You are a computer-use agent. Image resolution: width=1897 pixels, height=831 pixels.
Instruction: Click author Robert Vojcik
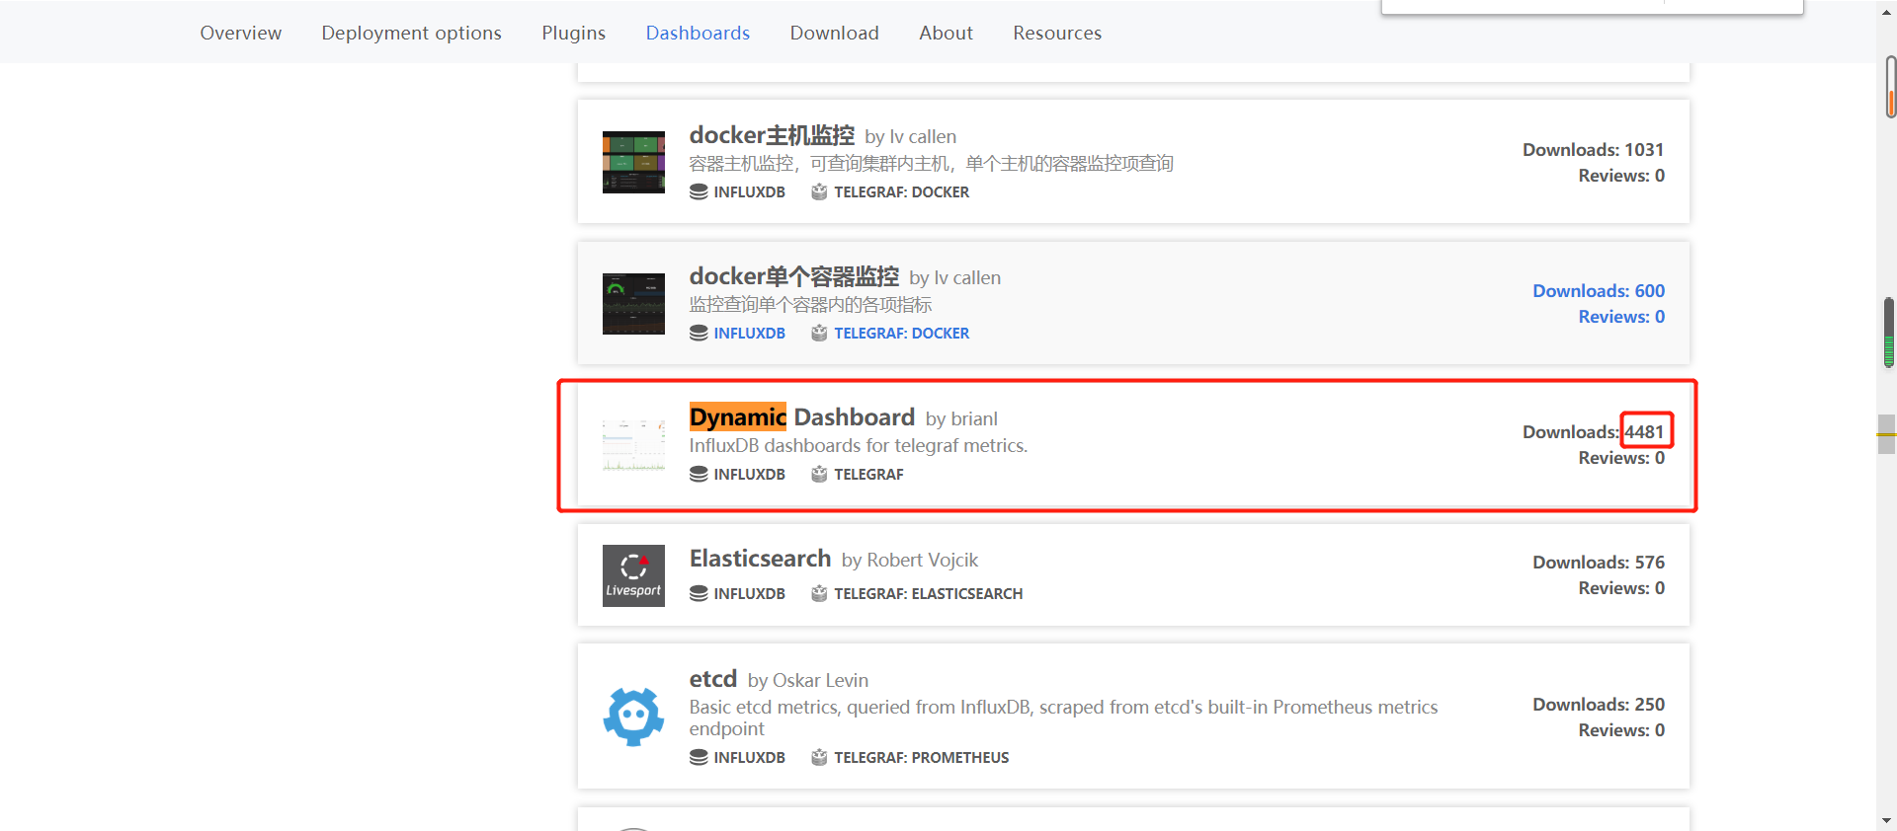pos(922,561)
